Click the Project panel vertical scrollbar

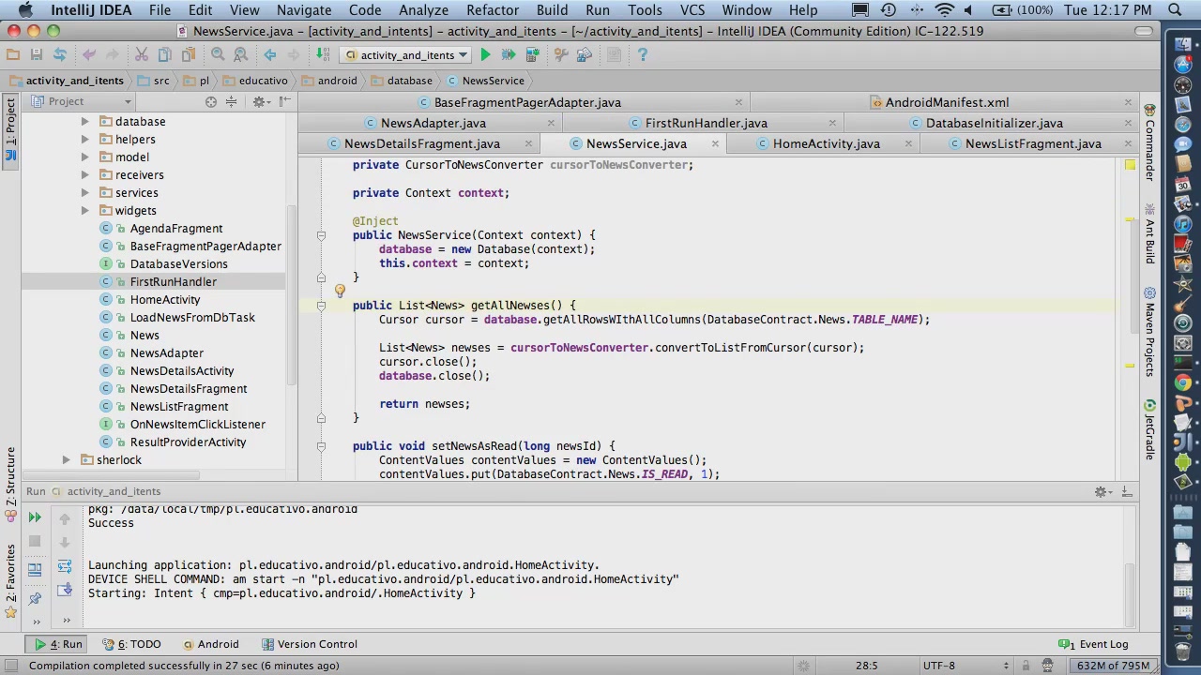[292, 295]
